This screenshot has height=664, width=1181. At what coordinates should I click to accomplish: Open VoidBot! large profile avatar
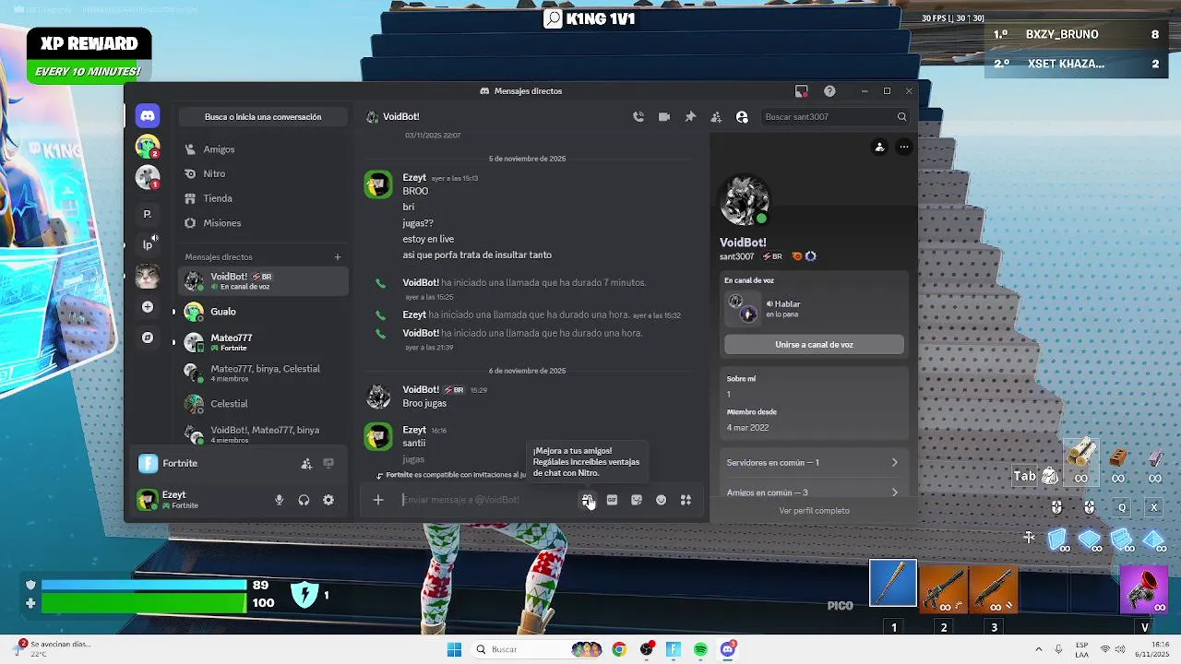pos(744,200)
